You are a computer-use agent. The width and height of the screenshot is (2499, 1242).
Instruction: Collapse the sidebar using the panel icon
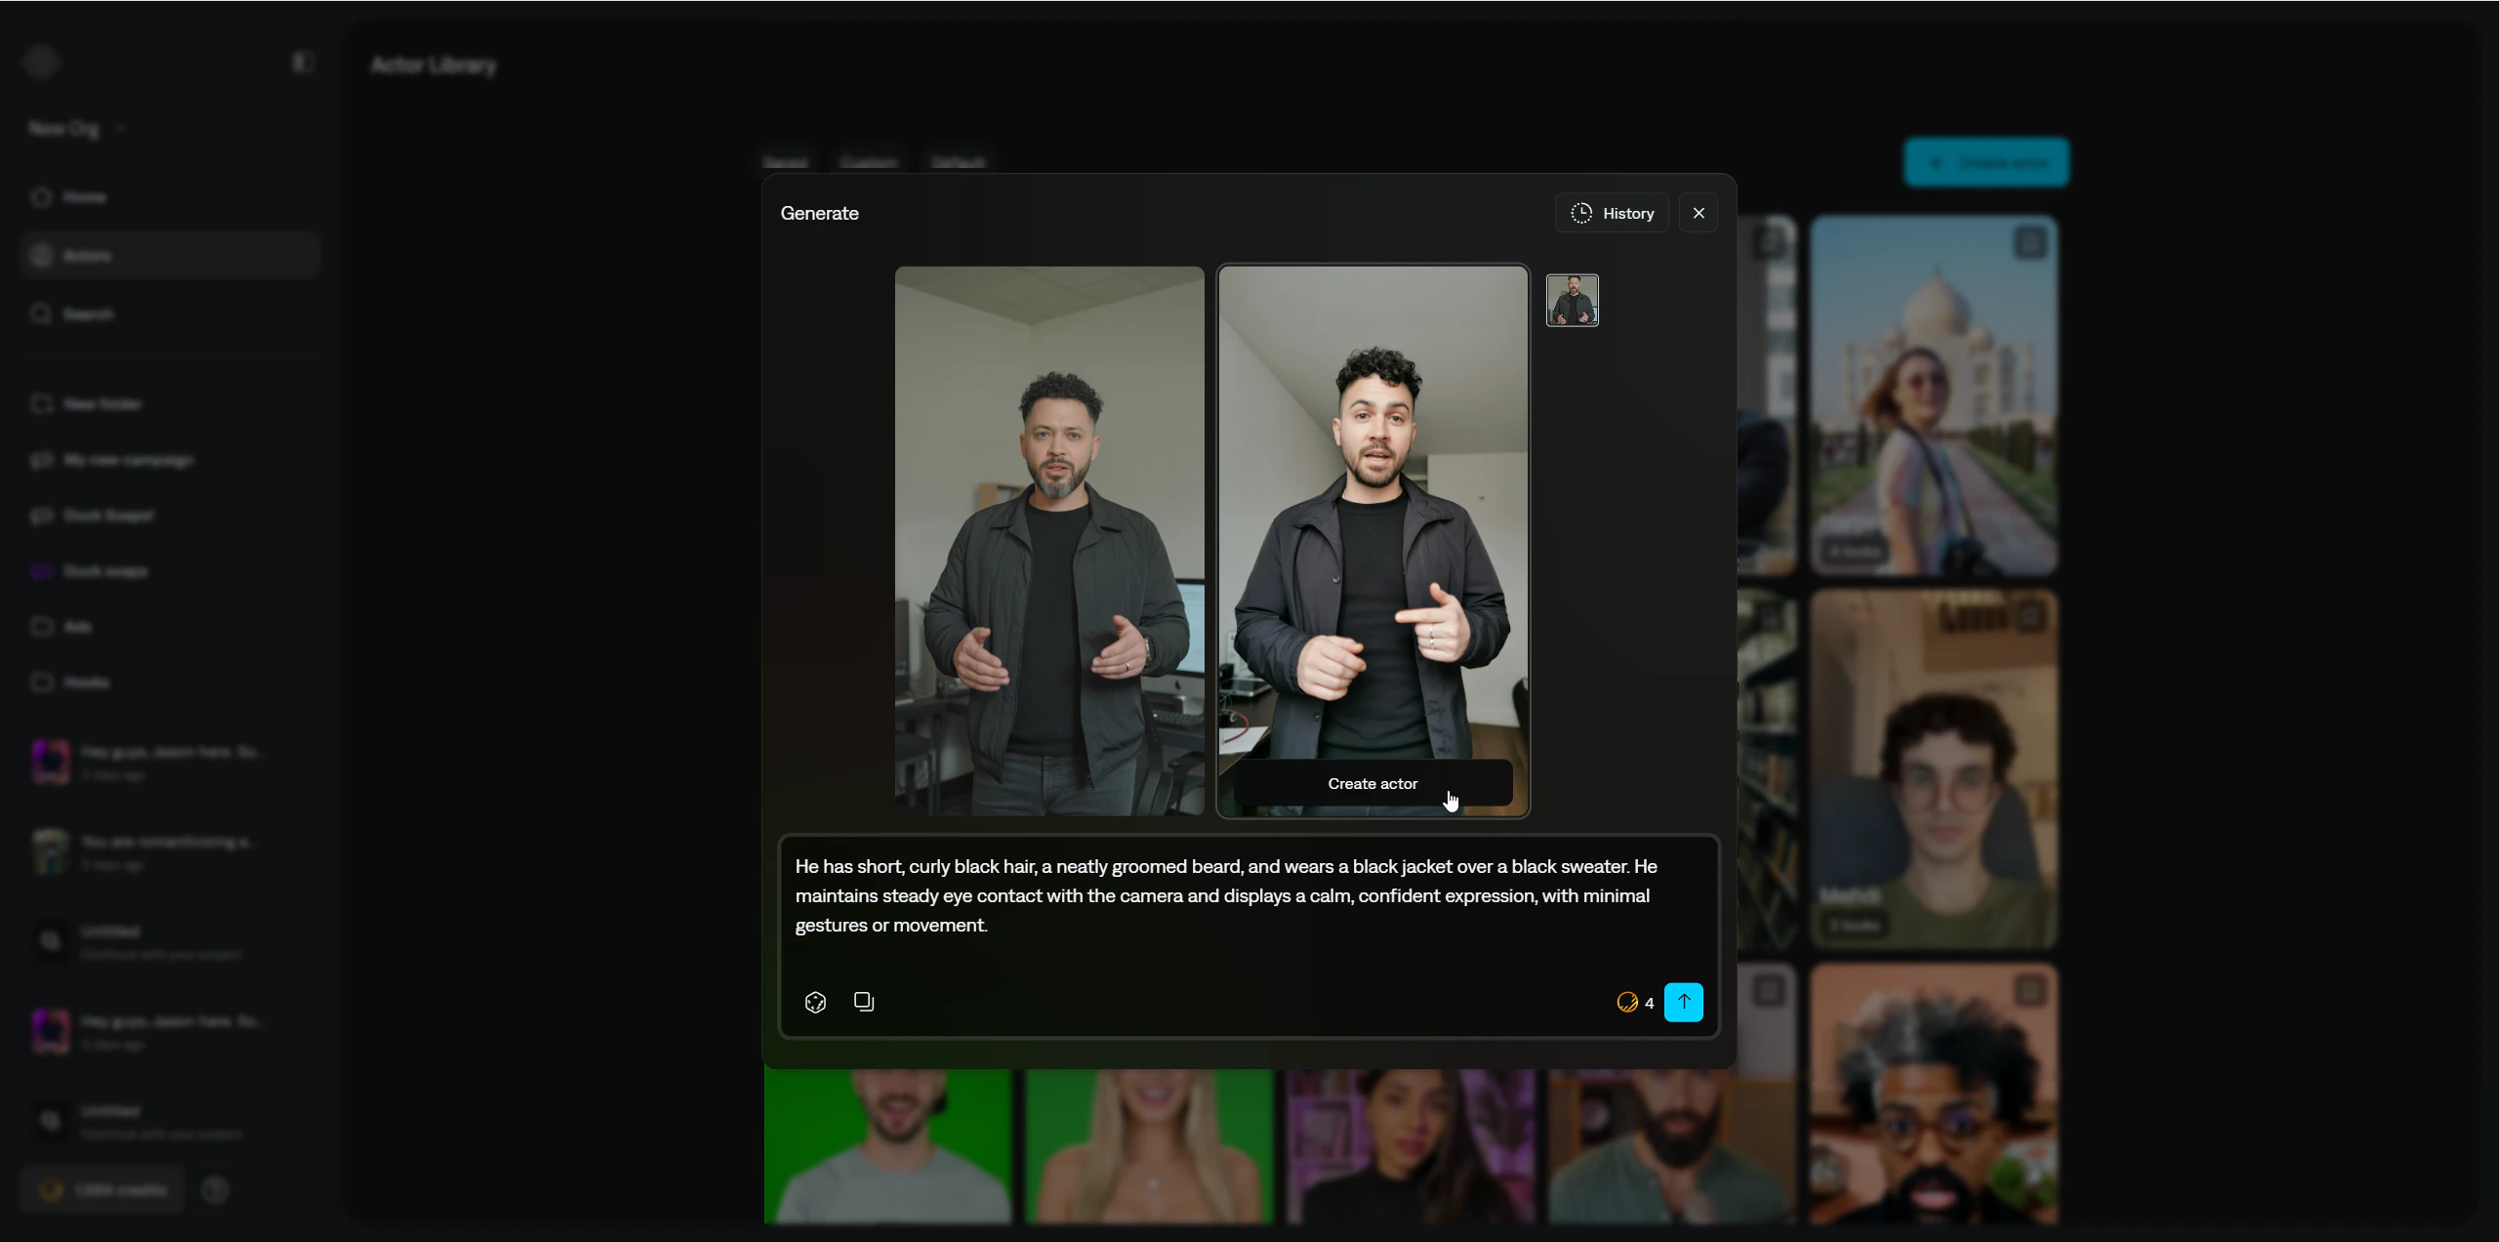pos(302,62)
